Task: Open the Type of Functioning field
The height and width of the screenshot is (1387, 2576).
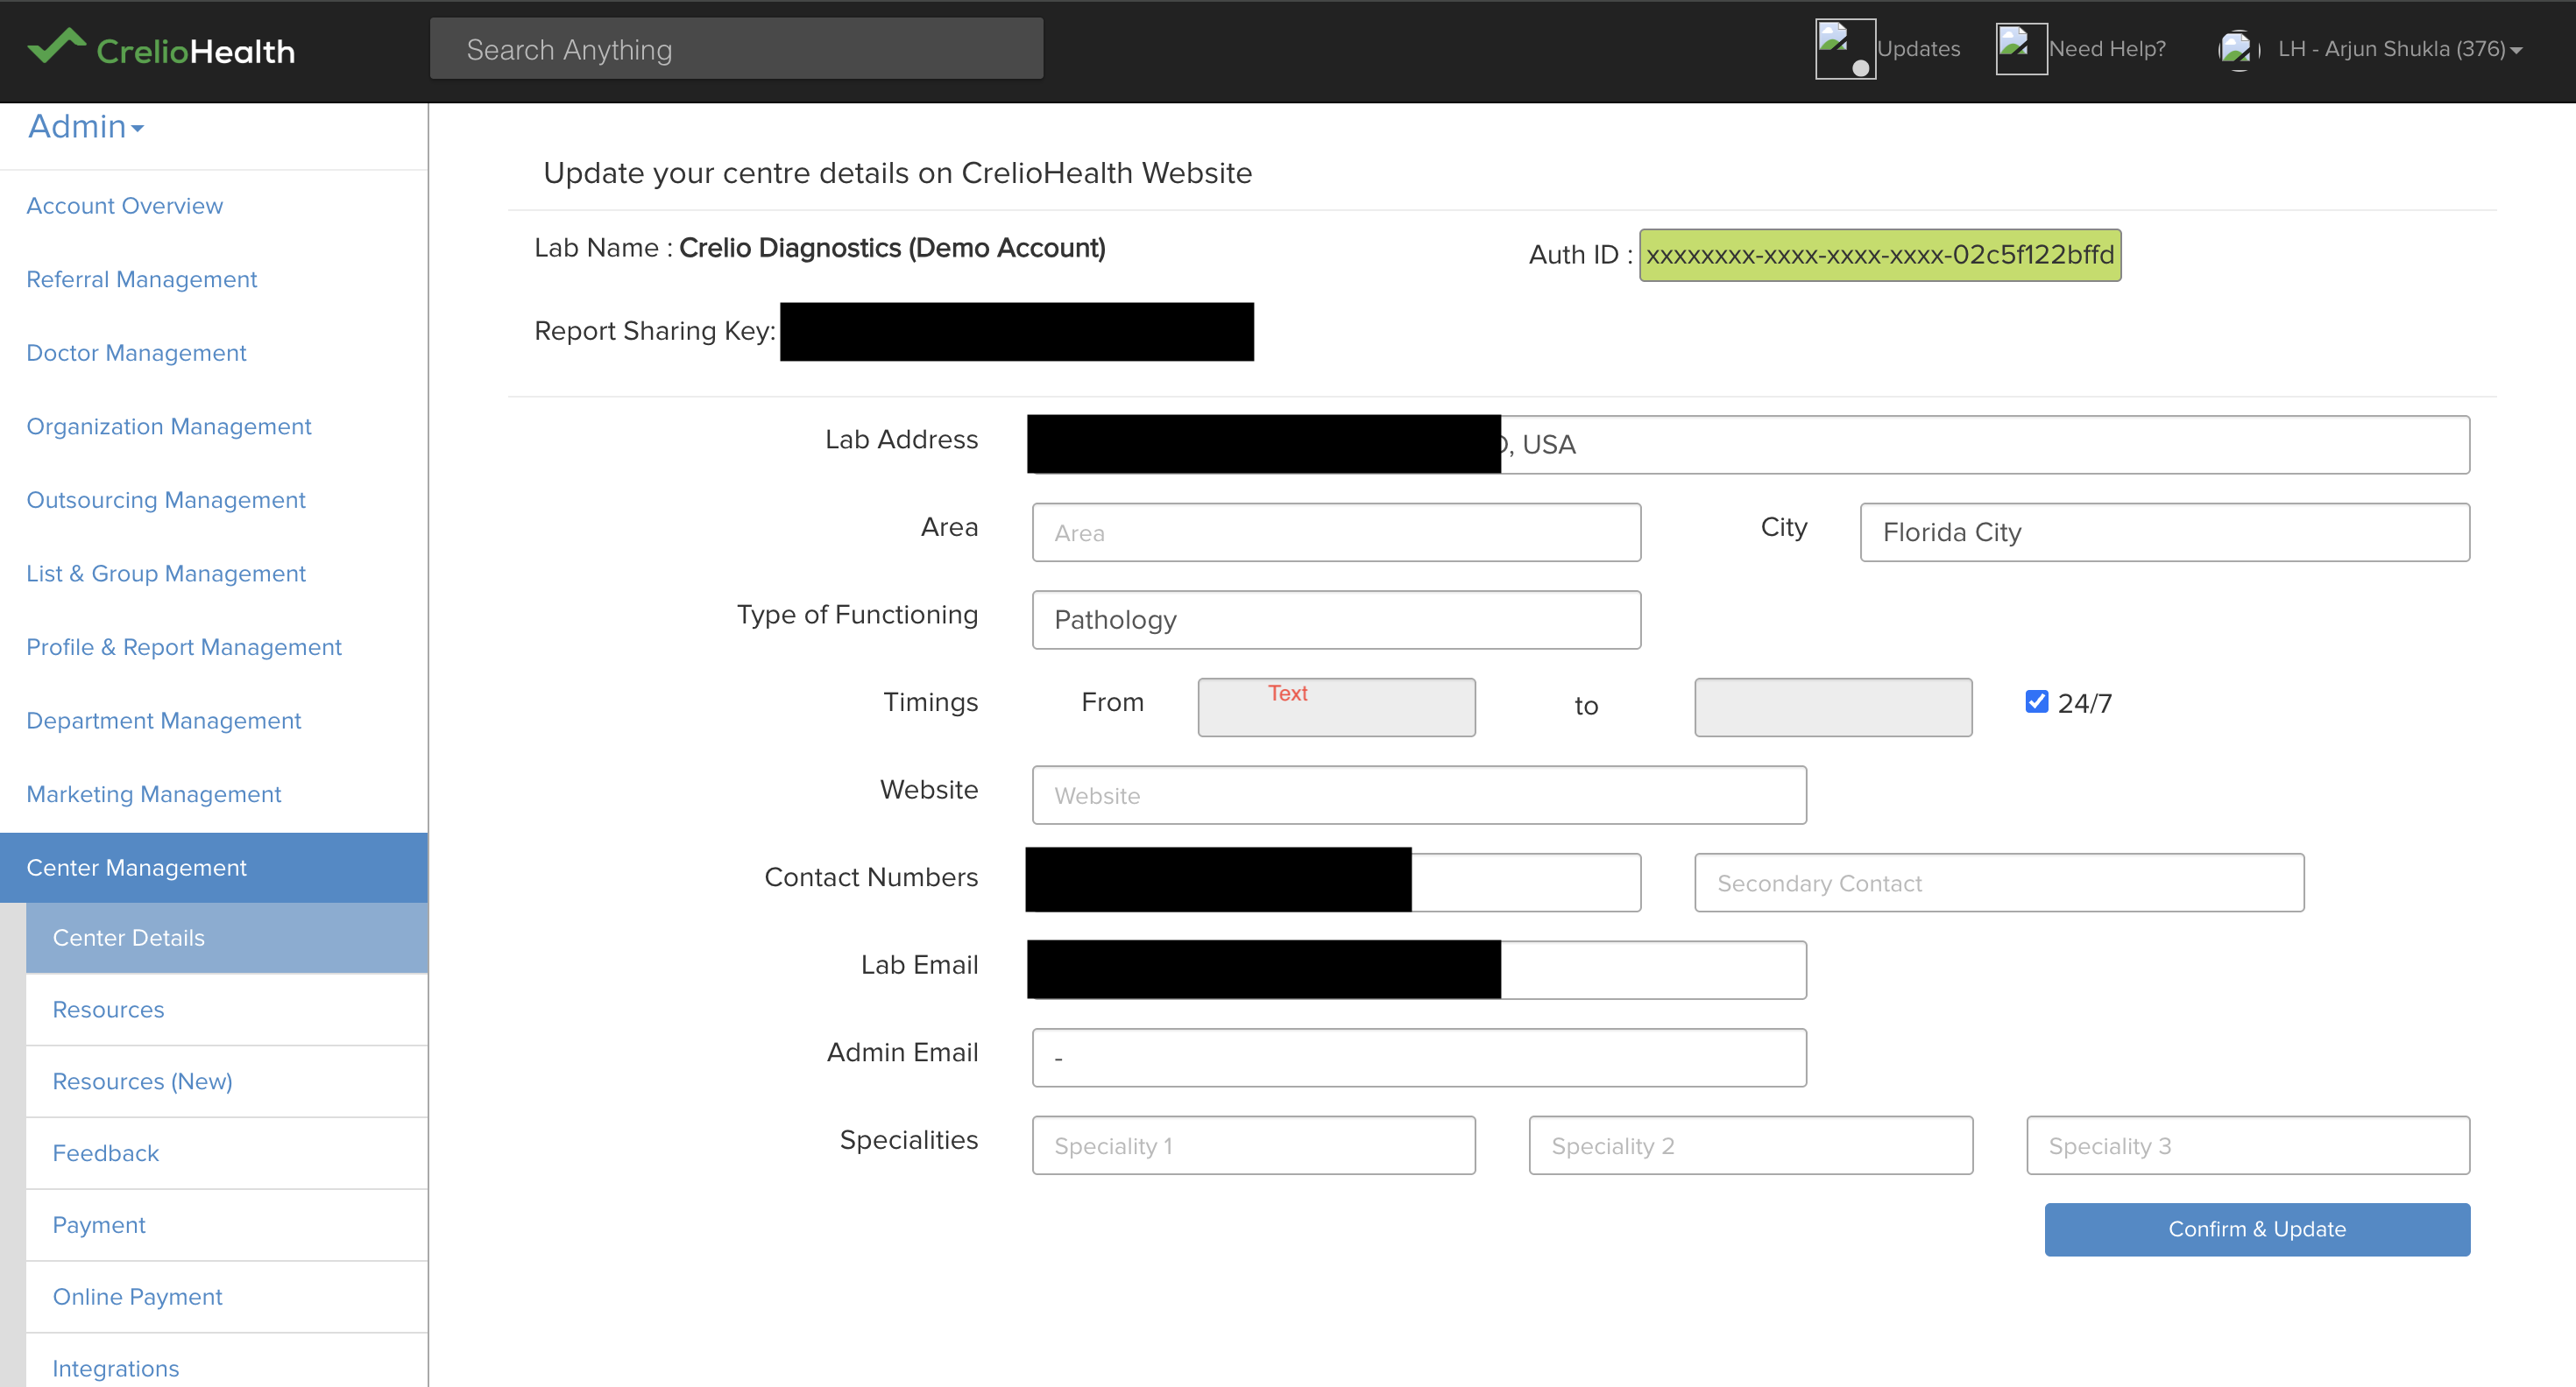Action: pos(1336,620)
